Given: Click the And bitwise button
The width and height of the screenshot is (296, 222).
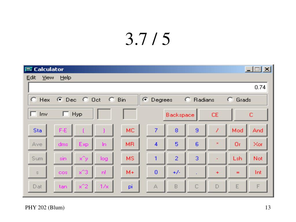Looking at the screenshot, I should point(258,130).
